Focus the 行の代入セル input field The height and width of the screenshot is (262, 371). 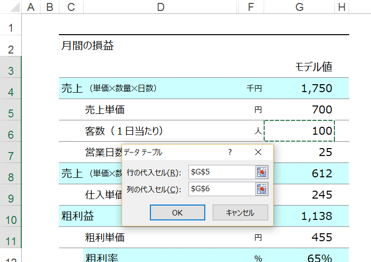222,172
